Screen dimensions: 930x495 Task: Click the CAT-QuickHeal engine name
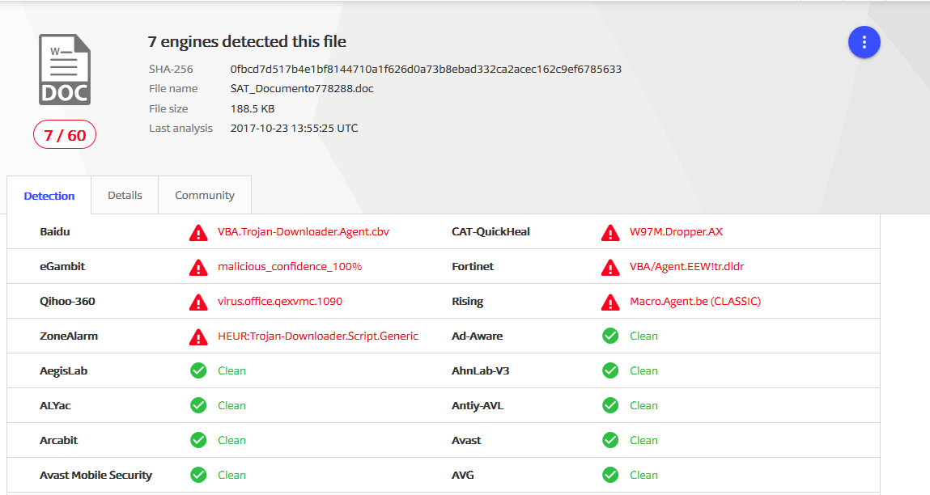[x=490, y=232]
